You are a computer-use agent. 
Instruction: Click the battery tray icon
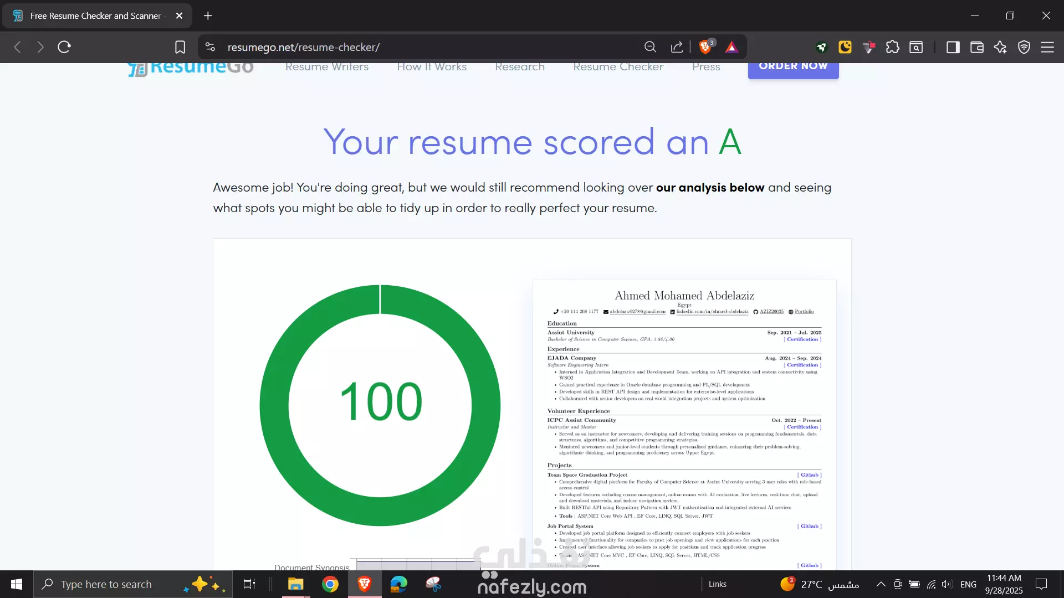click(x=914, y=584)
